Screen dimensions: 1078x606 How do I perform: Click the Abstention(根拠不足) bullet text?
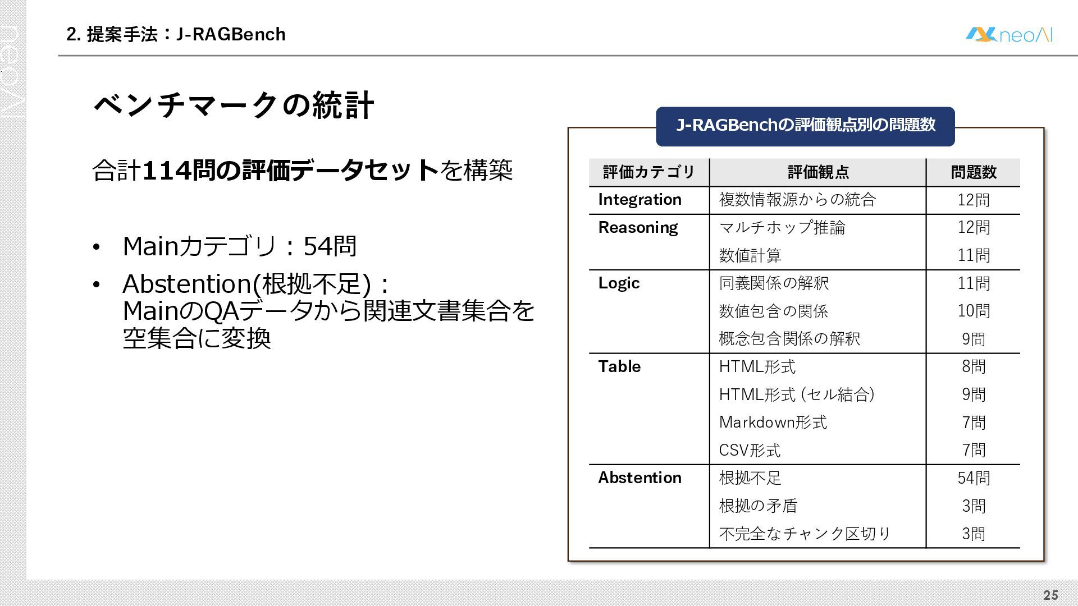pos(255,284)
